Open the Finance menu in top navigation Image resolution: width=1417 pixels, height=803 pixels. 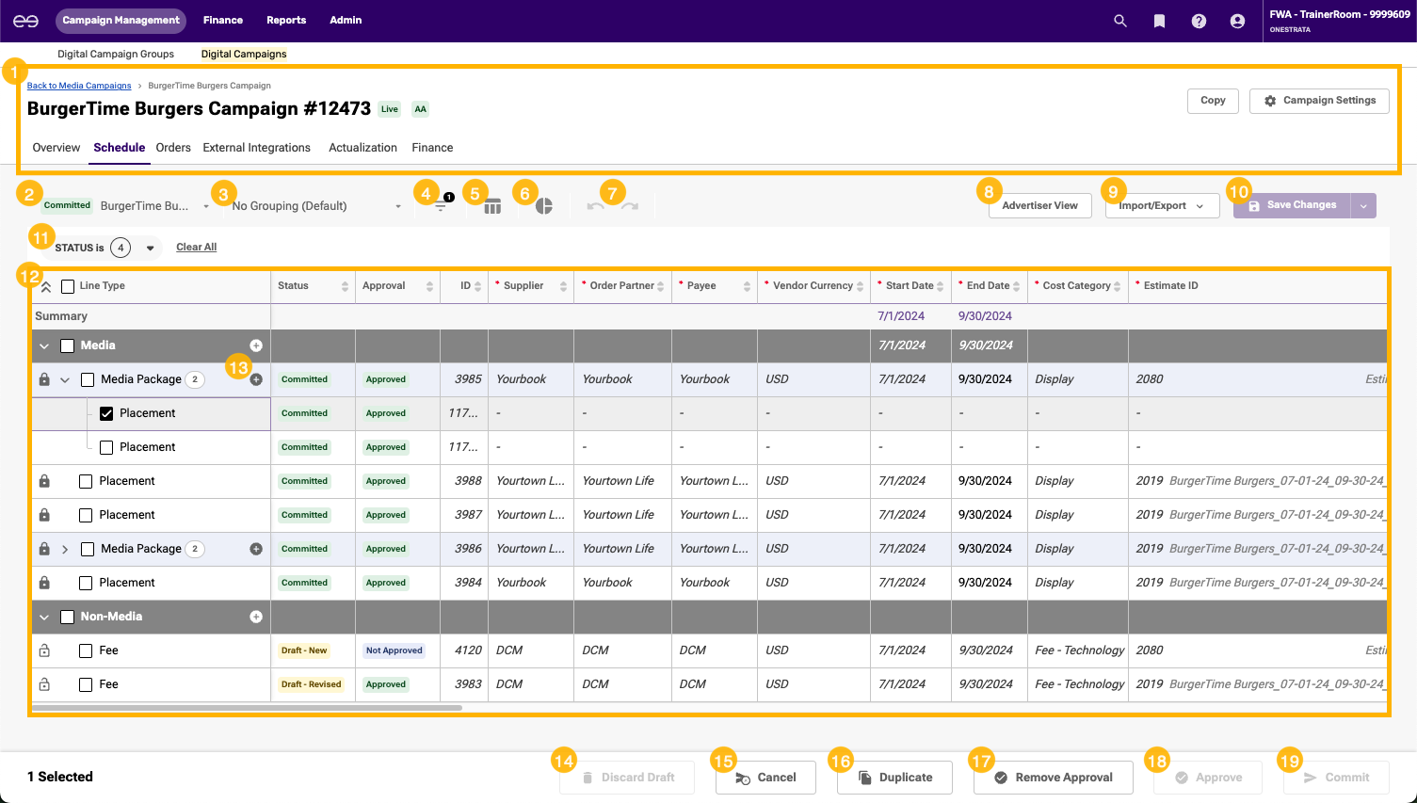[223, 20]
